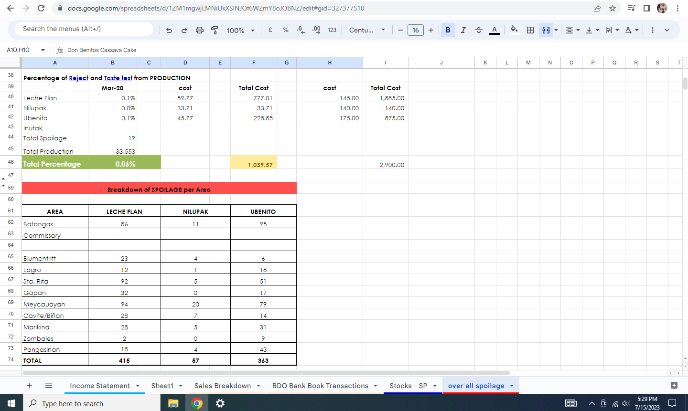Open the Taste test hyperlink

pyautogui.click(x=118, y=78)
